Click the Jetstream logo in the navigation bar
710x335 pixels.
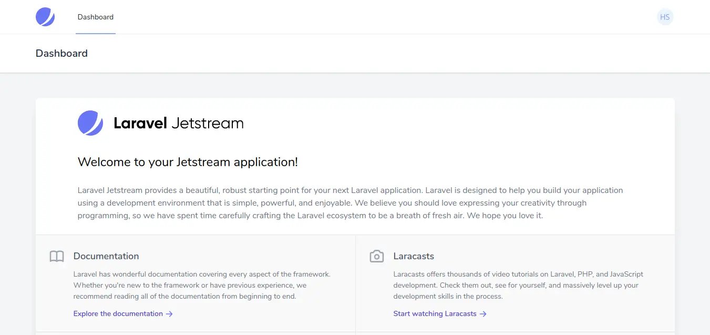(45, 17)
